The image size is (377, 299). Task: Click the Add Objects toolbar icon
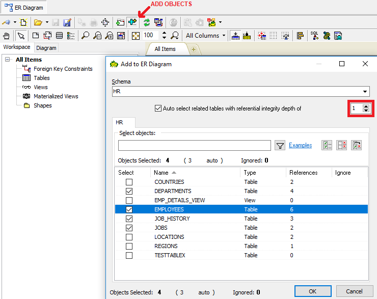coord(133,22)
